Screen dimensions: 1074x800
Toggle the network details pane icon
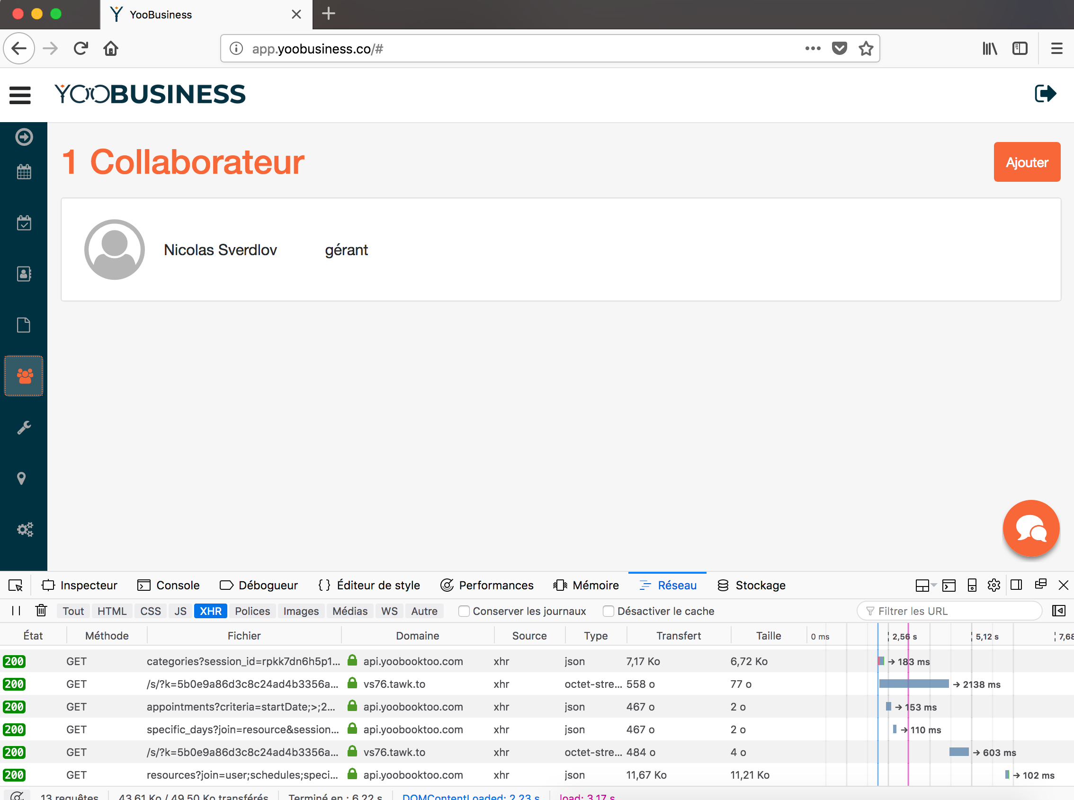[1058, 611]
